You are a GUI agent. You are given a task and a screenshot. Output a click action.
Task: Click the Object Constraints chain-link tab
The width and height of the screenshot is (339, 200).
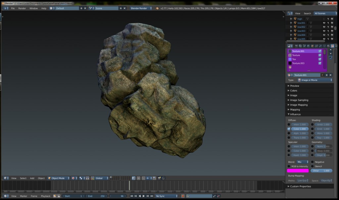pyautogui.click(x=316, y=46)
